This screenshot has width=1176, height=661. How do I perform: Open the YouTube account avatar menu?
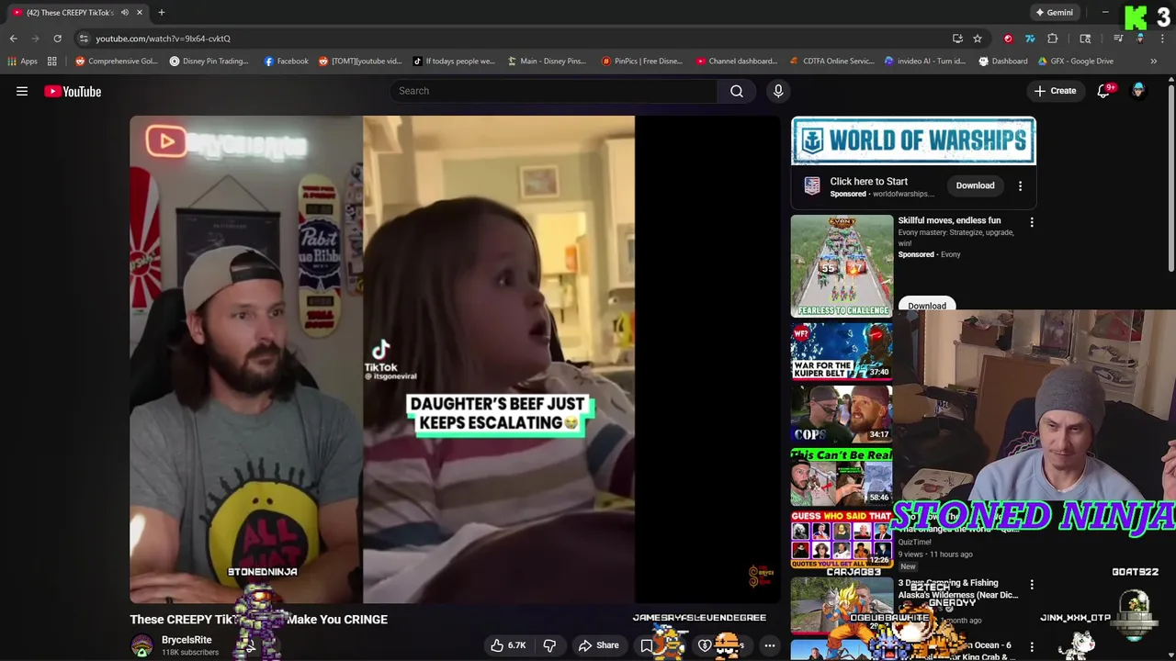tap(1139, 91)
